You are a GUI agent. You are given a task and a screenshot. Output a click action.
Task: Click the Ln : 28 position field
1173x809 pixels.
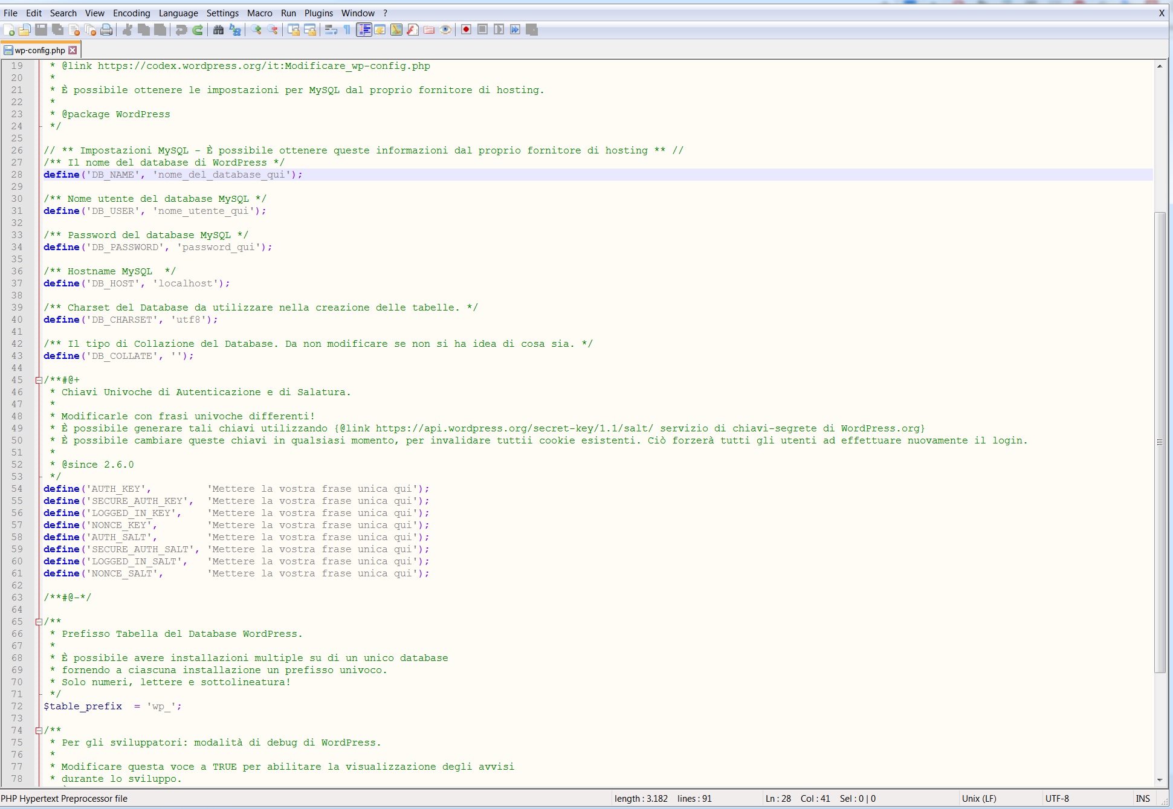click(x=778, y=799)
